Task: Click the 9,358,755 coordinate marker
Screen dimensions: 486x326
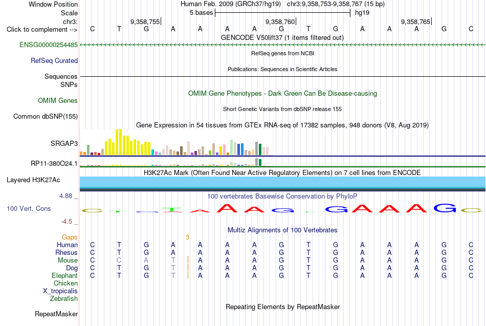Action: coord(145,21)
